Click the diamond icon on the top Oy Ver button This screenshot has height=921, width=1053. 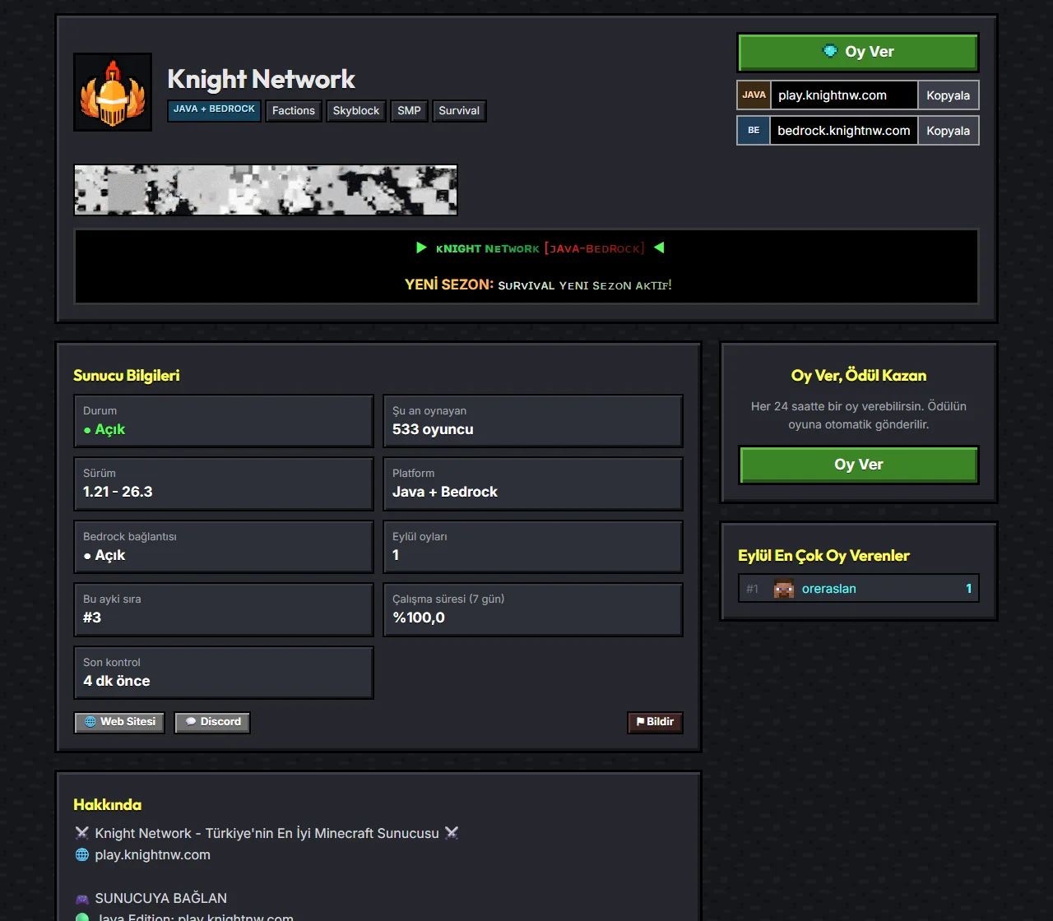tap(831, 51)
